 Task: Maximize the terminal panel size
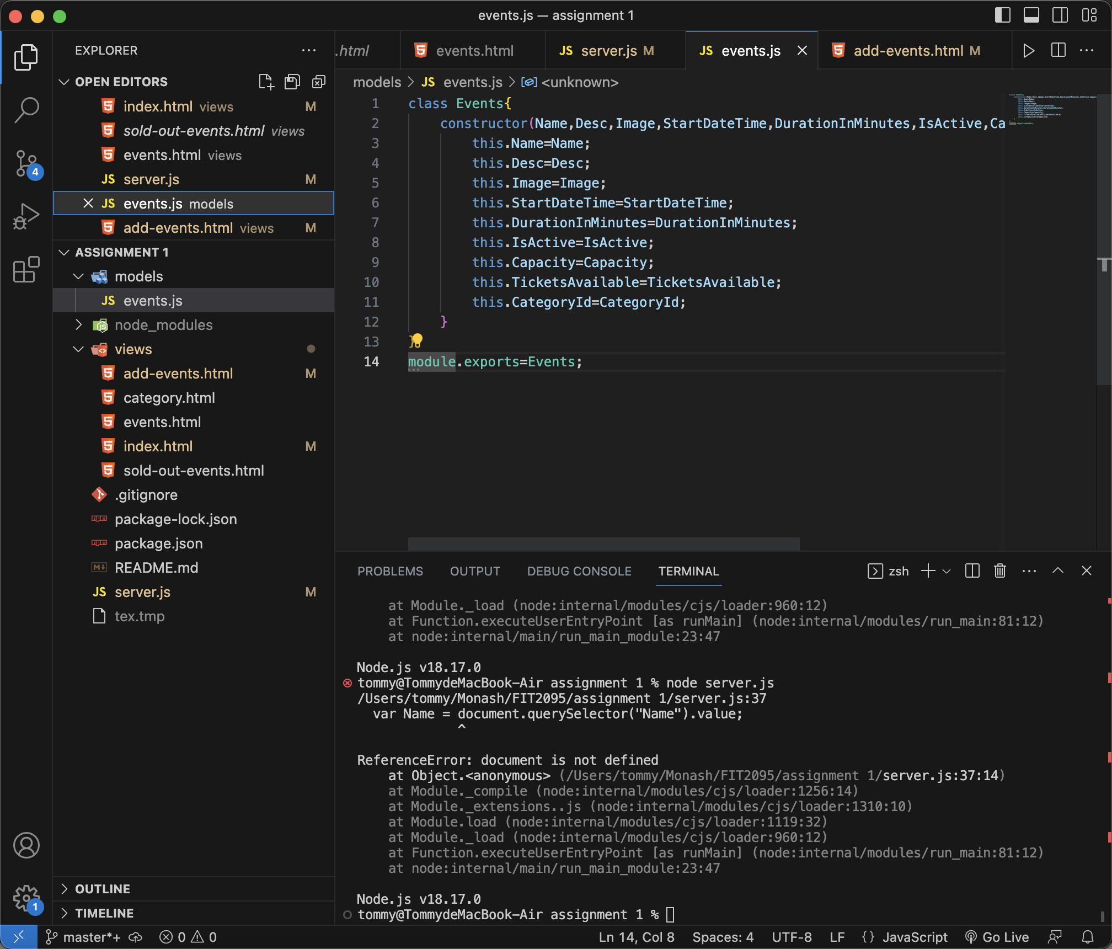coord(1058,571)
